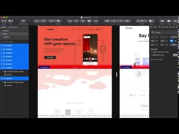Screen dimensions: 179x134
Task: Toggle Adjust content on resize checkbox
Action: [151, 52]
